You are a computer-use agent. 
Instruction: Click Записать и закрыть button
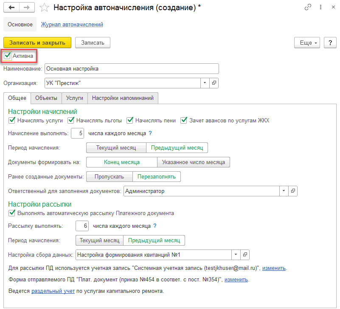(37, 43)
